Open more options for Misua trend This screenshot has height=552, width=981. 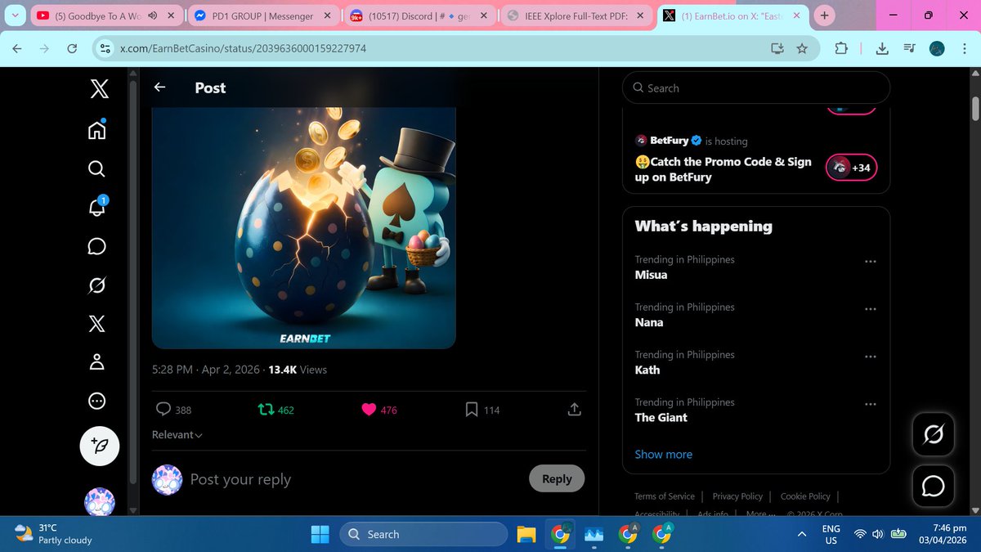(x=870, y=262)
